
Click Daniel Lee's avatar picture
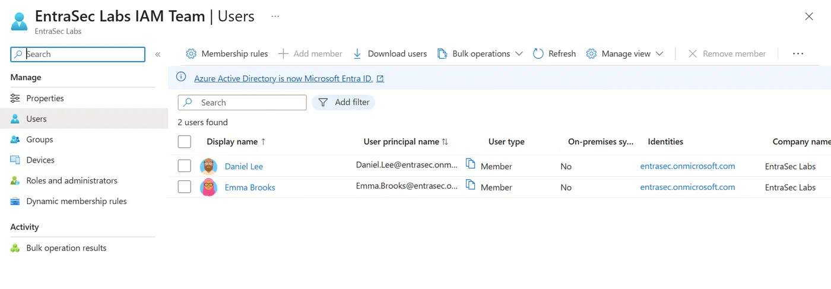click(x=209, y=166)
